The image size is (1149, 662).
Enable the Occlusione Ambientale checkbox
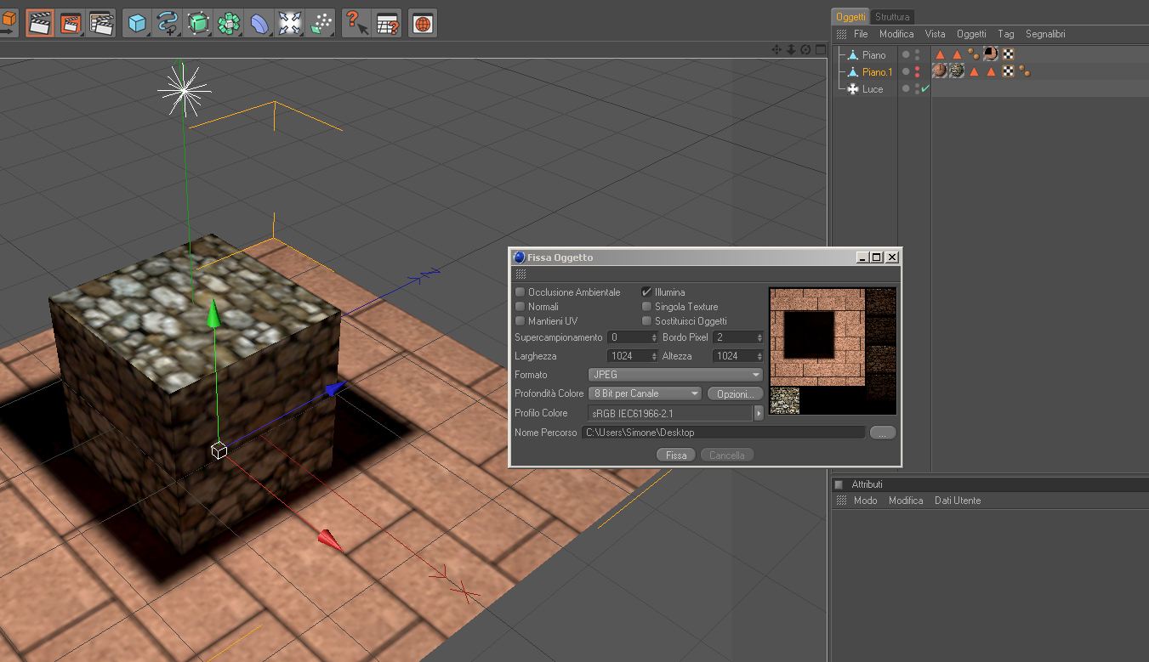[520, 292]
